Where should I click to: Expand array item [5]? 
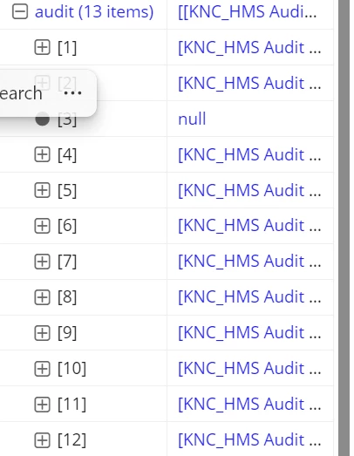coord(42,190)
